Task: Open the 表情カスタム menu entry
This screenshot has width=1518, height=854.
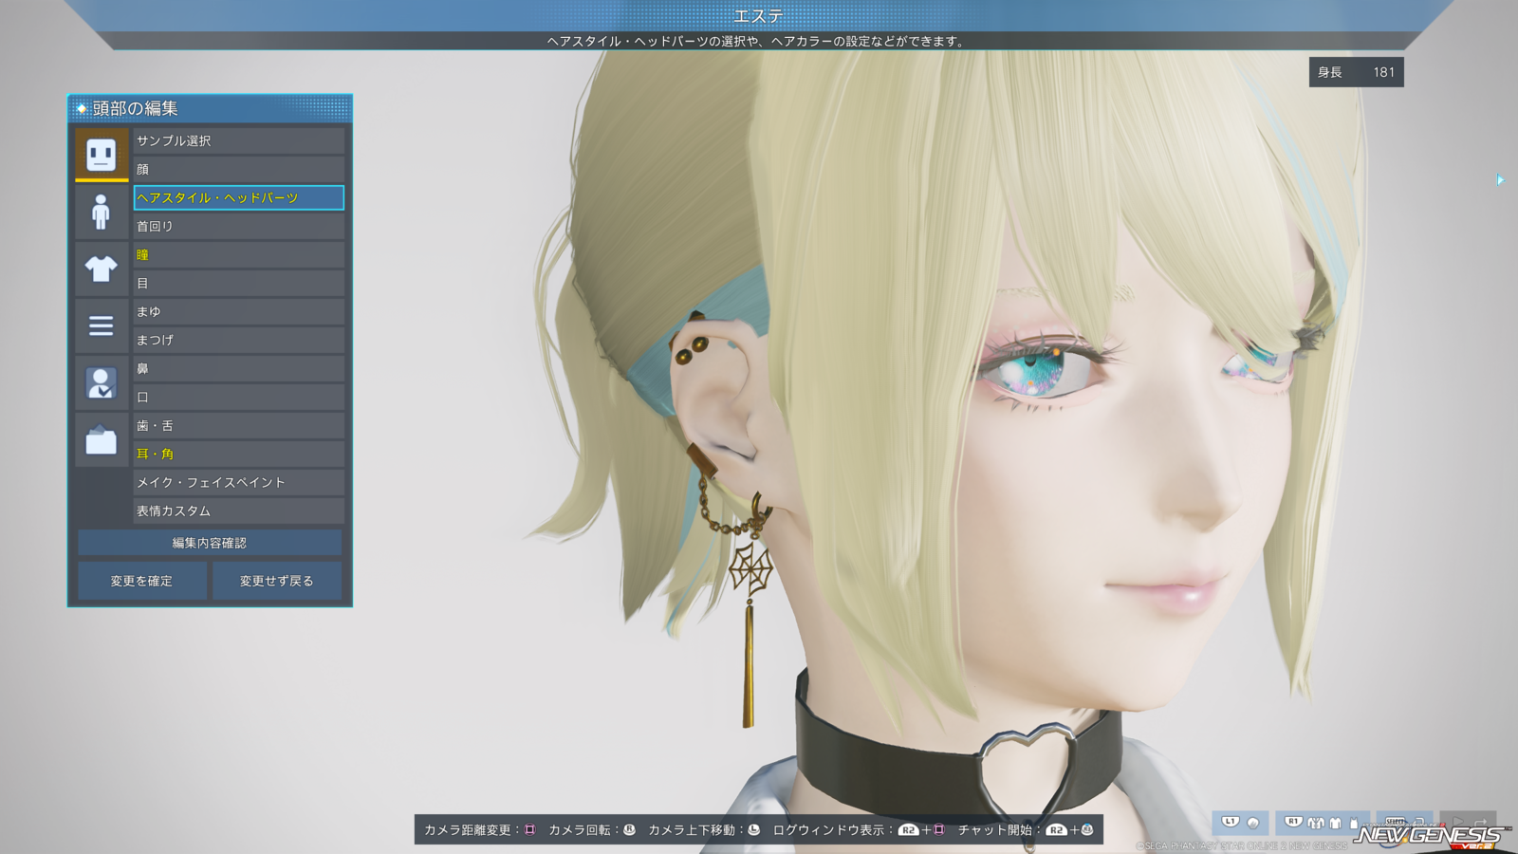Action: tap(238, 511)
